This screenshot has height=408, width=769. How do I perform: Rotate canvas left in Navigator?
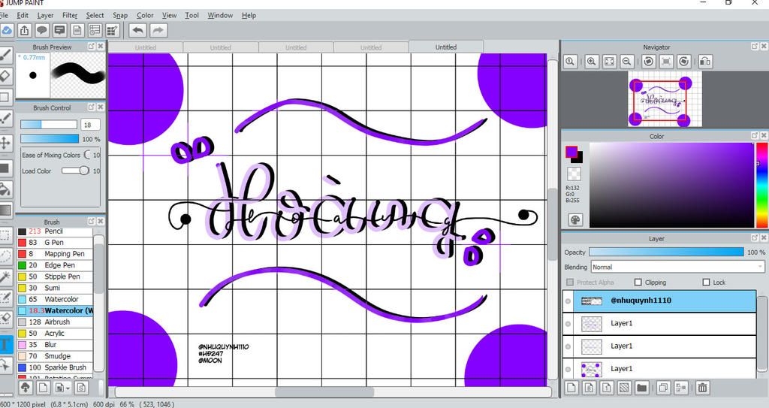pyautogui.click(x=649, y=62)
